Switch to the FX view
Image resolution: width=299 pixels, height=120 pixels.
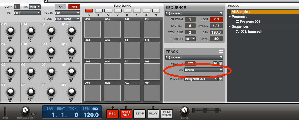(x=60, y=6)
